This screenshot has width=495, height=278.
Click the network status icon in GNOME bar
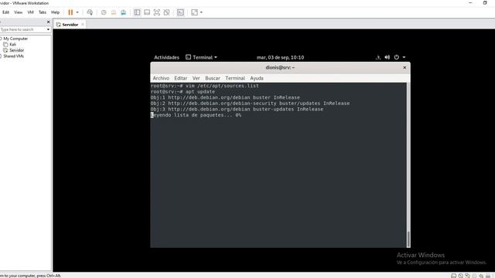point(378,57)
